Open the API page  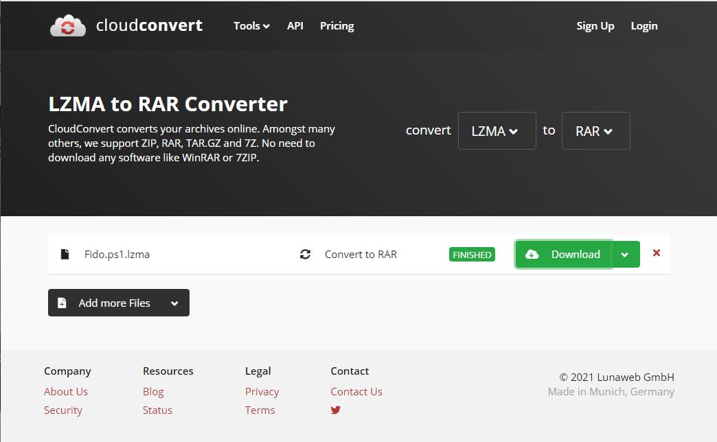point(295,26)
